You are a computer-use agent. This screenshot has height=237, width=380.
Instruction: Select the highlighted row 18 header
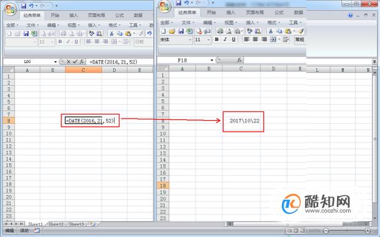click(163, 186)
